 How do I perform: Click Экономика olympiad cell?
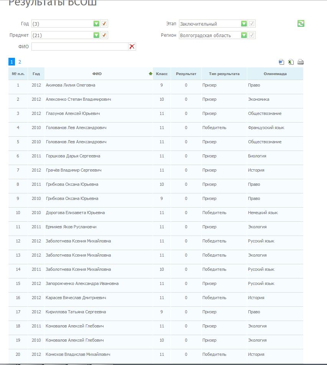(258, 100)
